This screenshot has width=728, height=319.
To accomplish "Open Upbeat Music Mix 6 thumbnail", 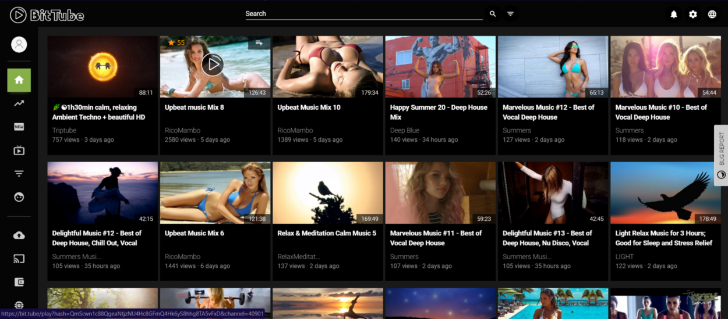I will tap(215, 193).
